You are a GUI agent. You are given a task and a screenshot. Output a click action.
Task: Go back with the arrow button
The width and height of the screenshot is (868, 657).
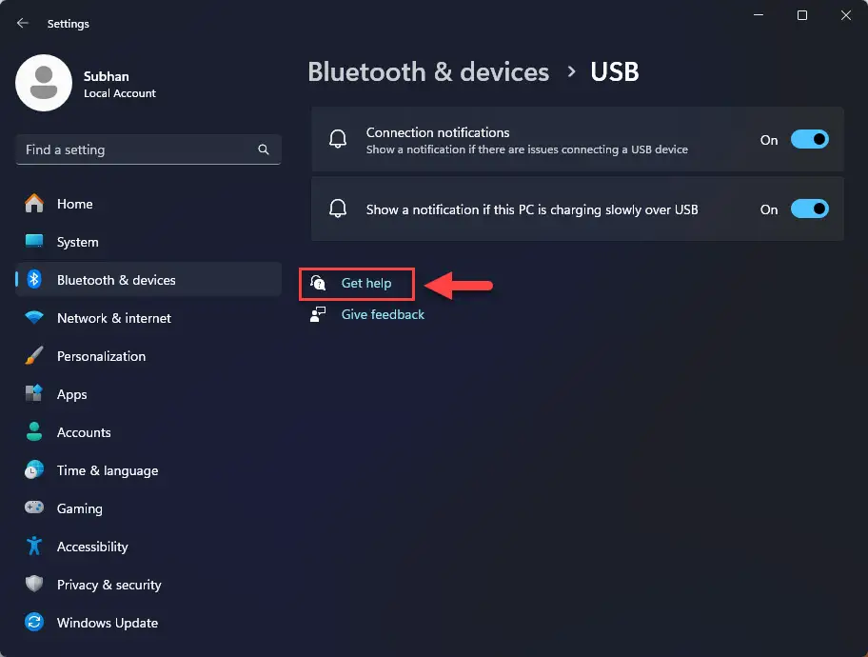(23, 23)
